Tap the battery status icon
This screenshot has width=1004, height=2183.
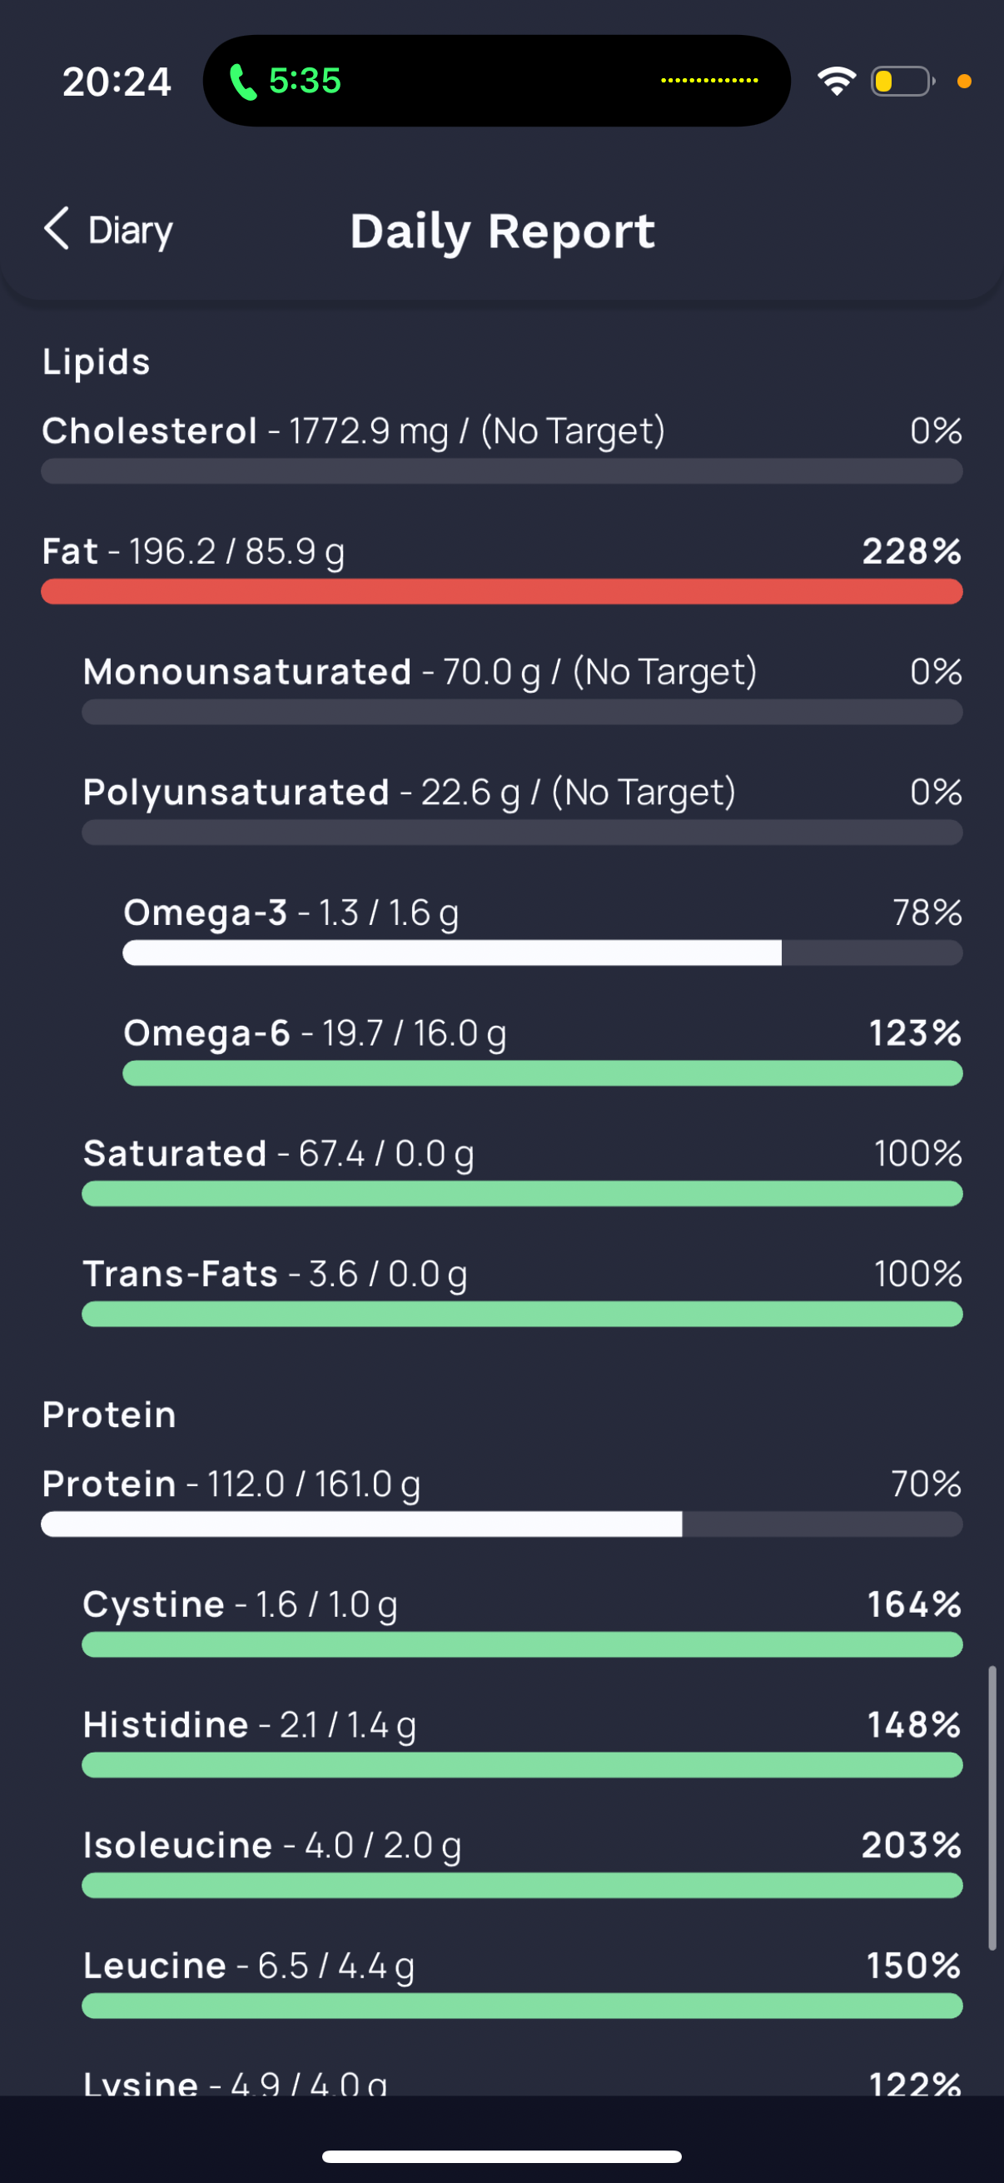(x=903, y=82)
